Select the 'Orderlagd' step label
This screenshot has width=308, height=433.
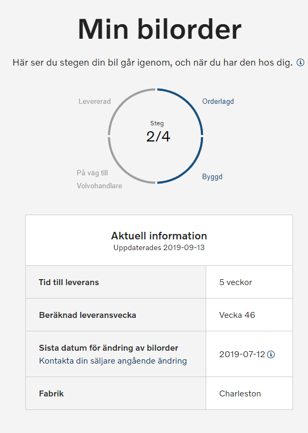click(218, 101)
